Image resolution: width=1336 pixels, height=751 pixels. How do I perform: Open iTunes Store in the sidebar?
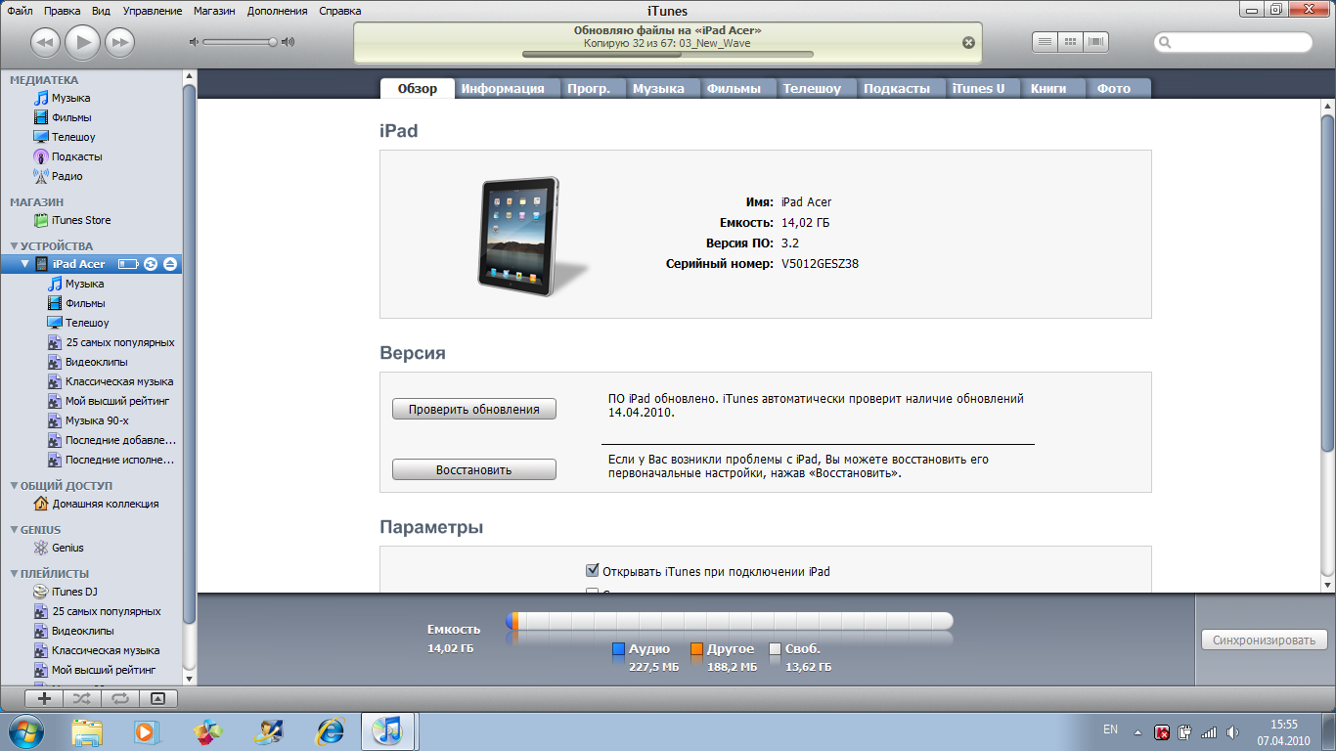(80, 220)
